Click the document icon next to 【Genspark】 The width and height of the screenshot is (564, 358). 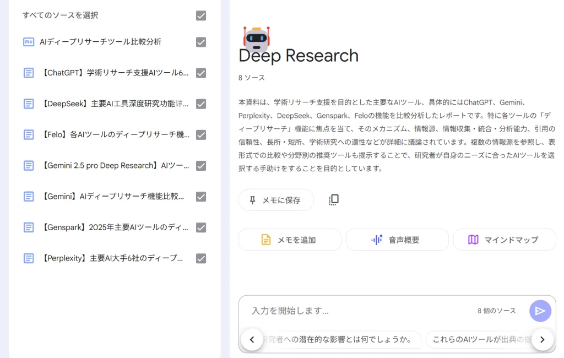coord(29,228)
